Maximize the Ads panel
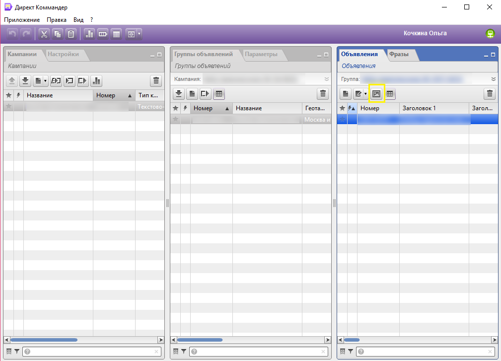Viewport: 501px width, 361px height. click(x=493, y=55)
